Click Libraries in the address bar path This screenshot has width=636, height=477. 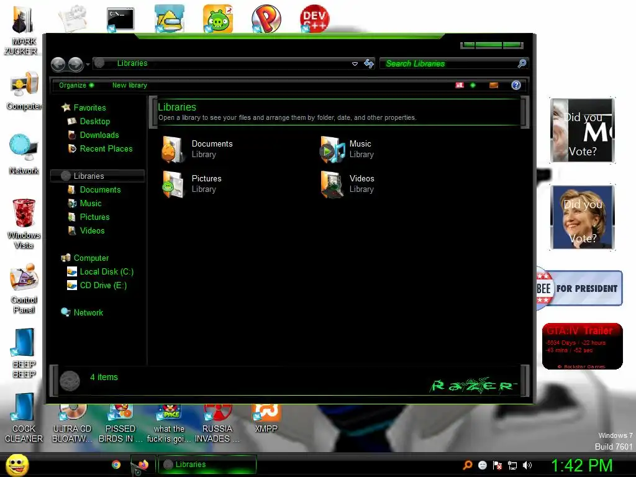[x=132, y=63]
